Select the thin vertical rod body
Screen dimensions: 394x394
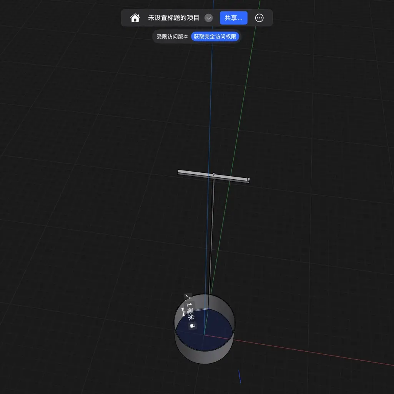pyautogui.click(x=212, y=237)
